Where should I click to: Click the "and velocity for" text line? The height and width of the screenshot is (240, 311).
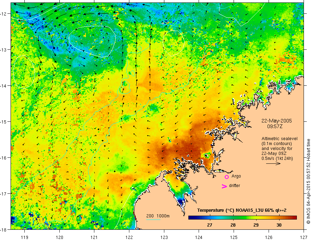coord(277,149)
